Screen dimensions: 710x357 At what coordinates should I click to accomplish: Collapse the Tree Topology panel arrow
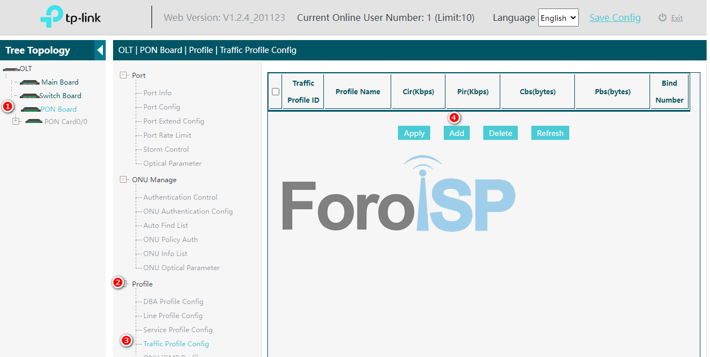coord(100,50)
